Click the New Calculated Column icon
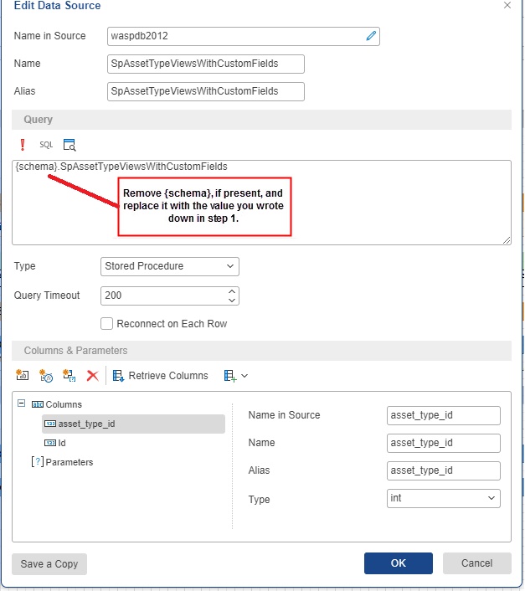This screenshot has width=525, height=591. click(46, 376)
